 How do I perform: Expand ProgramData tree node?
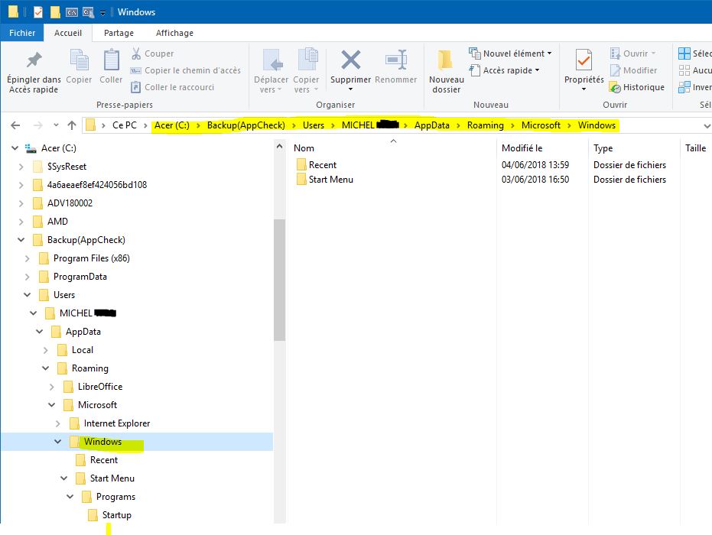click(x=27, y=277)
